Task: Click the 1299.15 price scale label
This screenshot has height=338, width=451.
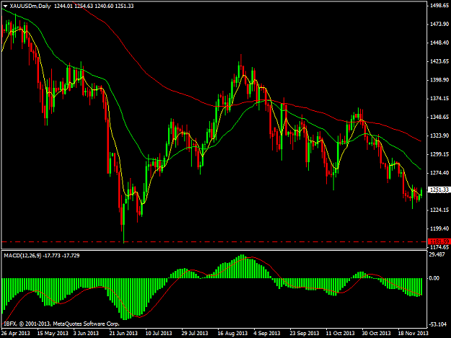Action: click(x=439, y=154)
